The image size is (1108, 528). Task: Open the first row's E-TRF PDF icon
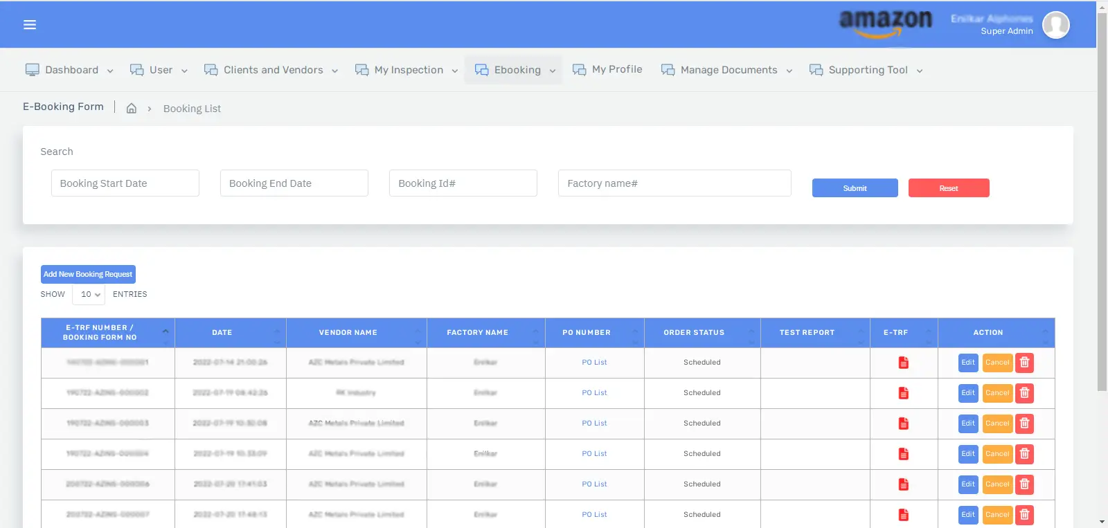(x=903, y=363)
